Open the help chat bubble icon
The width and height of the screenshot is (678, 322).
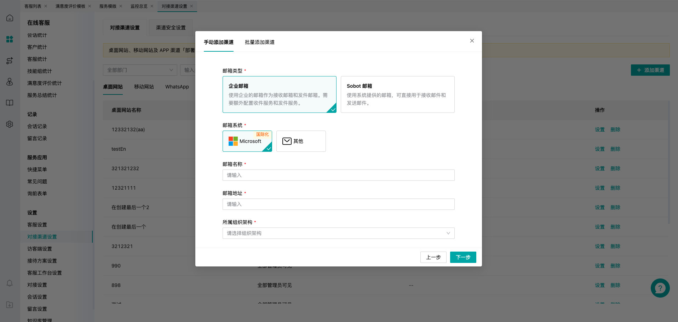[x=660, y=288]
